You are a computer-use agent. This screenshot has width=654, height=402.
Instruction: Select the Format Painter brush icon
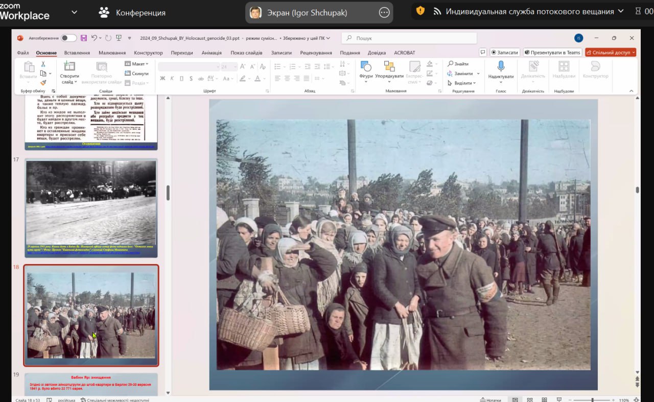[43, 83]
